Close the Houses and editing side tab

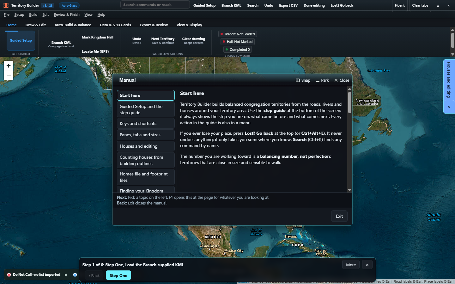point(449,107)
